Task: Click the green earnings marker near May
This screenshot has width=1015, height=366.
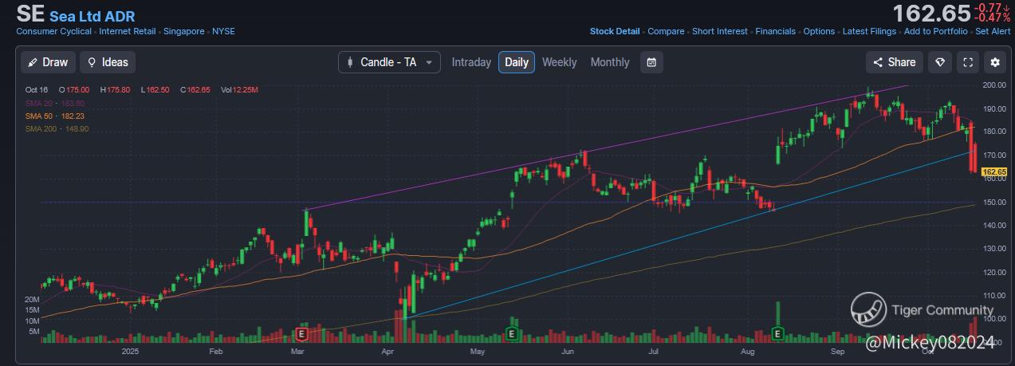Action: coord(512,333)
